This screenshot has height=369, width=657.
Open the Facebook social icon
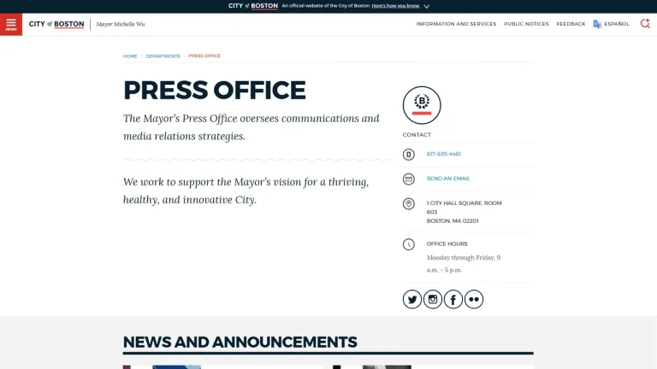[453, 299]
